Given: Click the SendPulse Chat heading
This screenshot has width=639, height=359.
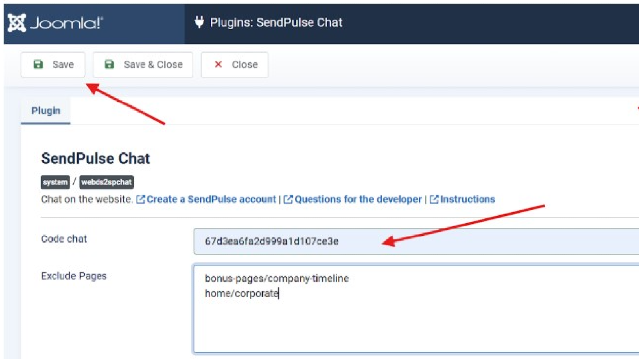Looking at the screenshot, I should click(95, 159).
